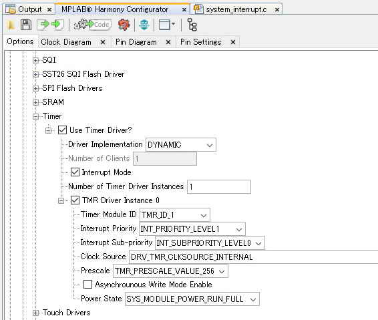The image size is (378, 320).
Task: Open the window layout dropdown icon
Action: pos(167,25)
